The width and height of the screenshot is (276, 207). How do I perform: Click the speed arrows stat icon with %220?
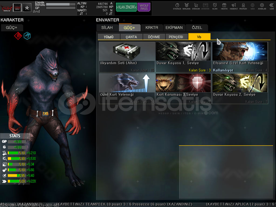pyautogui.click(x=4, y=181)
